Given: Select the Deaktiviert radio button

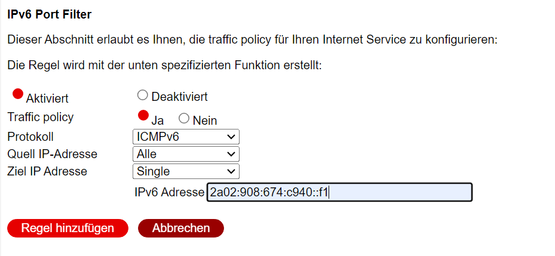Looking at the screenshot, I should tap(142, 95).
